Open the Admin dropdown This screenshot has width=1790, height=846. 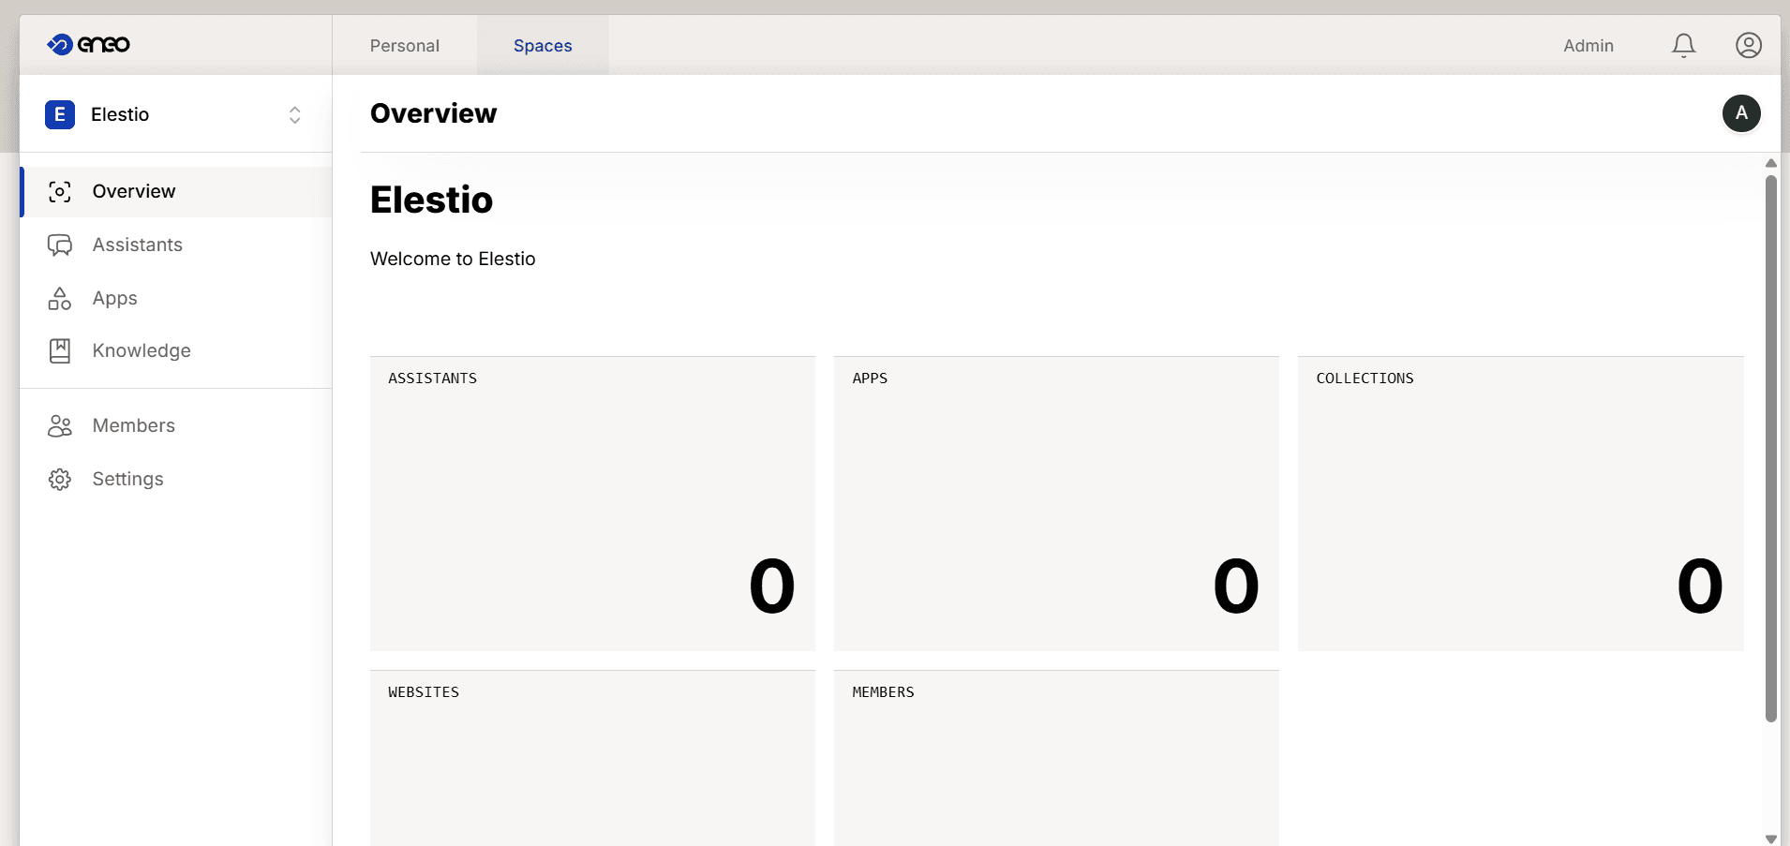click(x=1588, y=45)
